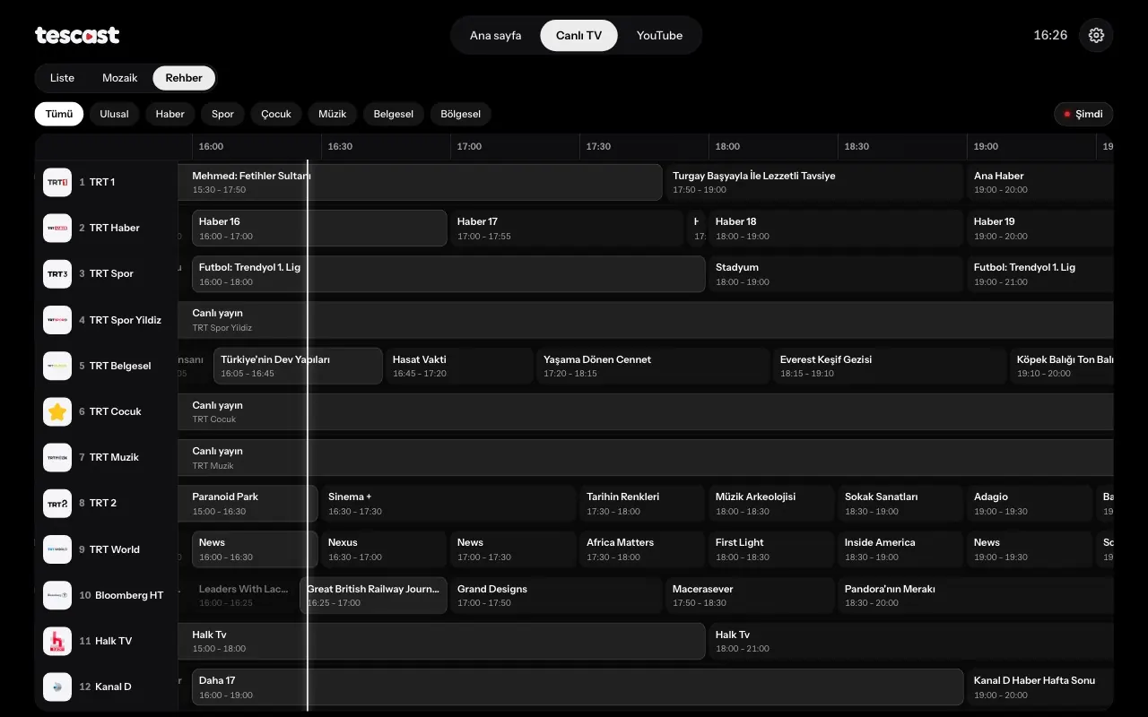Select the TRT Cocuk star logo
This screenshot has width=1148, height=717.
click(x=57, y=411)
